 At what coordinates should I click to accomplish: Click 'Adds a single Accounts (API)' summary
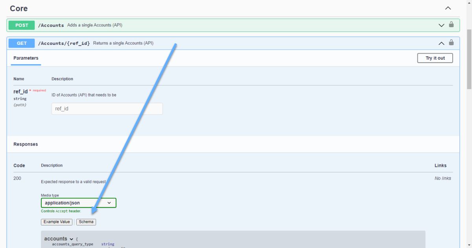click(95, 25)
